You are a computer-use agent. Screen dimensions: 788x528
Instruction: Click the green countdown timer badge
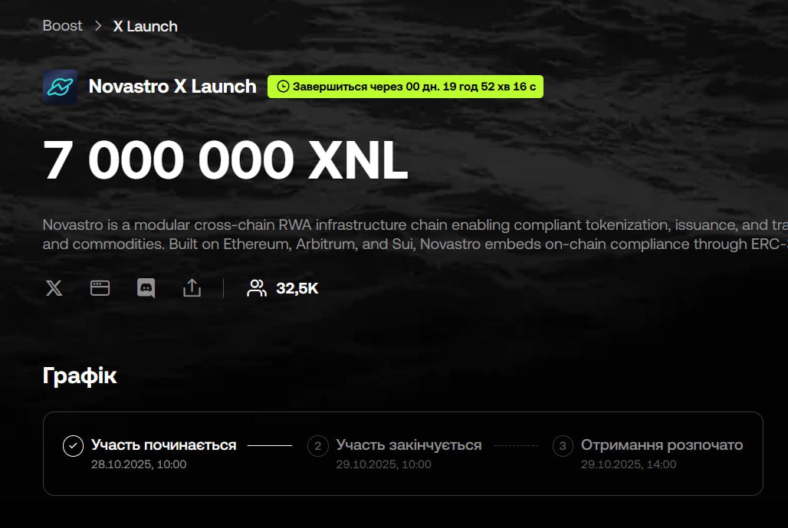(x=405, y=87)
